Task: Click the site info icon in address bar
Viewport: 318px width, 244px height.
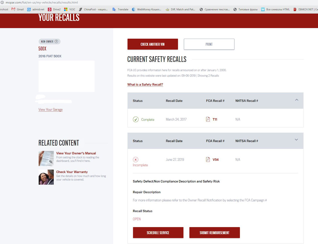Action: point(2,2)
